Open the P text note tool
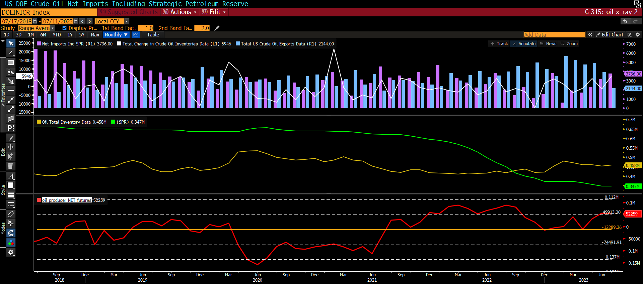The height and width of the screenshot is (284, 643). pyautogui.click(x=11, y=128)
